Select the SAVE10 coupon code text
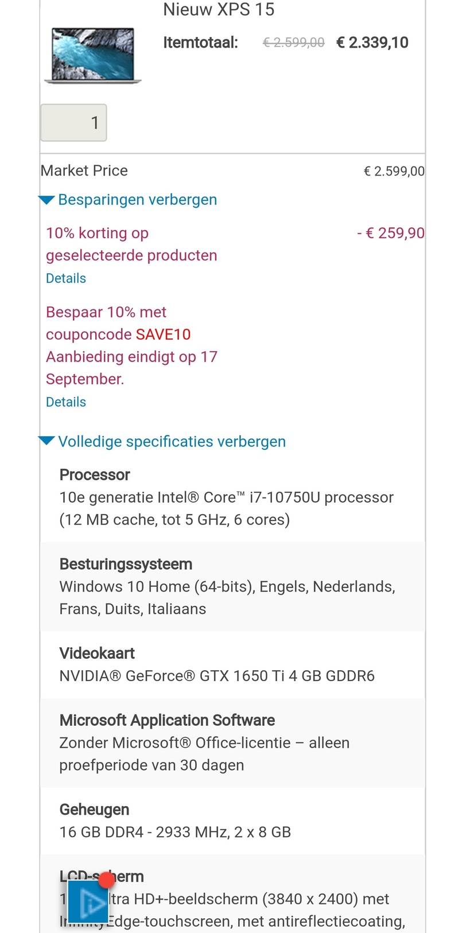The width and height of the screenshot is (459, 933). point(163,335)
